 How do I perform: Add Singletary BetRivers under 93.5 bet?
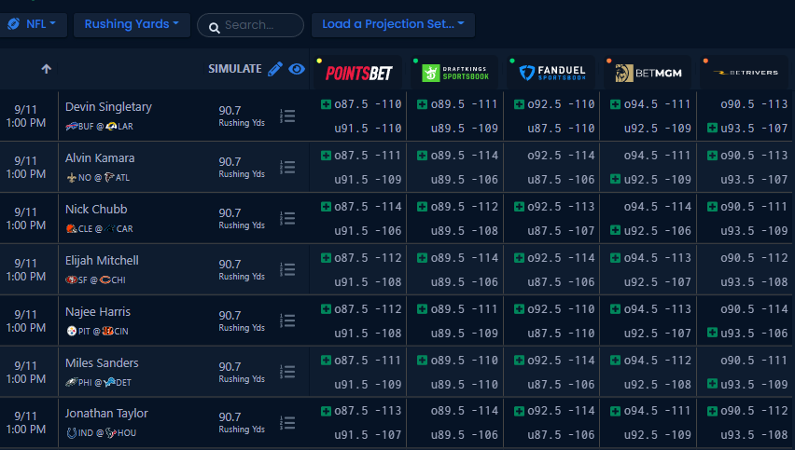(712, 128)
